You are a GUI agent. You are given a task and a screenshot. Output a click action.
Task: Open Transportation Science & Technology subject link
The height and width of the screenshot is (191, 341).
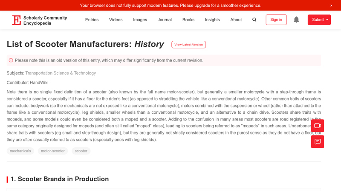[x=61, y=73]
